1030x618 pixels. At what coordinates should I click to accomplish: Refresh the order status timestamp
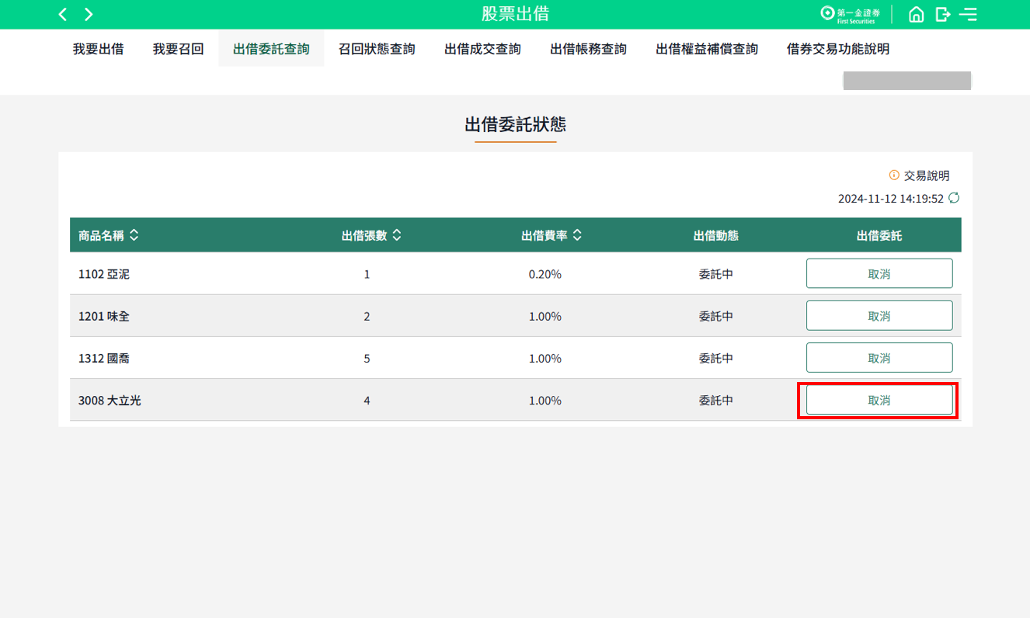click(954, 198)
